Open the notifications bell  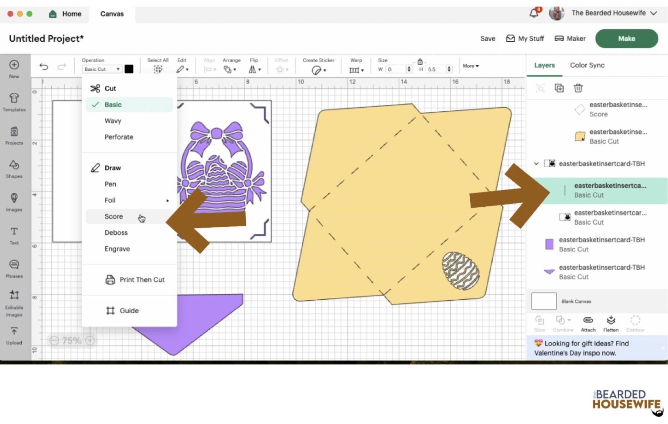pos(534,13)
